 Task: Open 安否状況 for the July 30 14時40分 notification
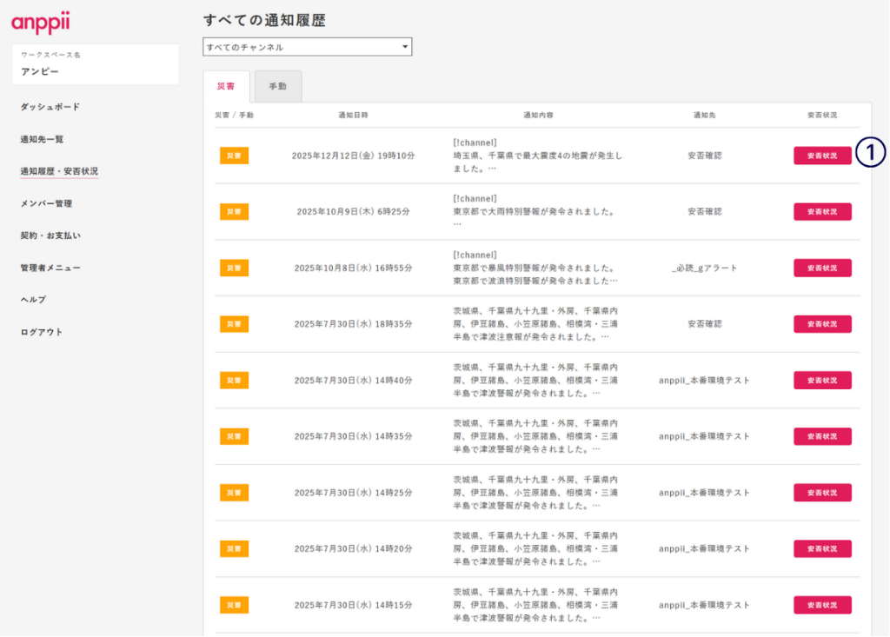tap(821, 380)
